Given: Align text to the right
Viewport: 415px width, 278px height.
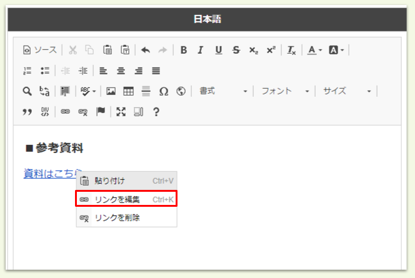Looking at the screenshot, I should [138, 71].
